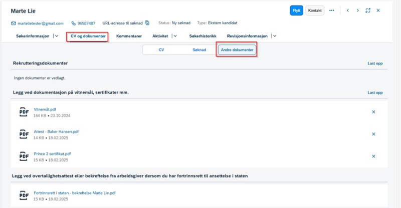
Task: Copy URL-adresse til søknad icon
Action: (x=147, y=22)
